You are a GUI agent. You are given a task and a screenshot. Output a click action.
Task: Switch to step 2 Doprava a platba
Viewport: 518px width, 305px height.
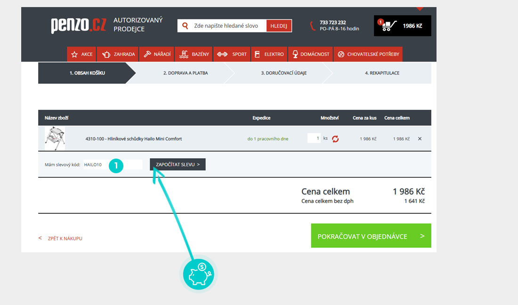[x=186, y=73]
